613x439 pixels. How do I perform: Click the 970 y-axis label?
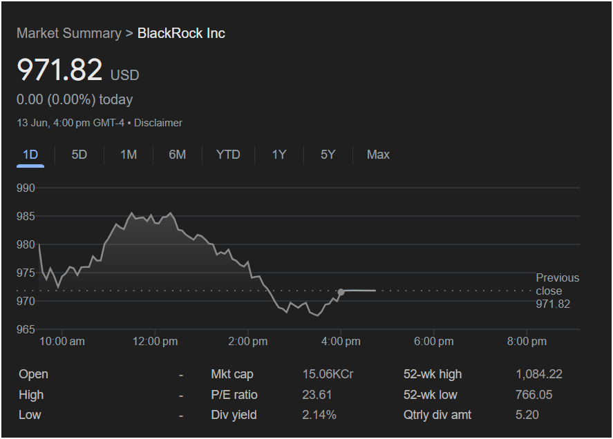point(26,301)
